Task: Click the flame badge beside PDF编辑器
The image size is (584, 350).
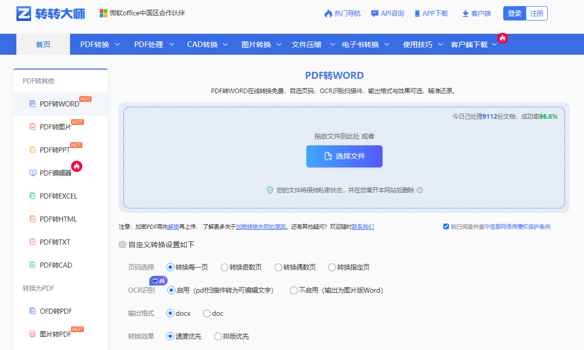Action: 77,166
